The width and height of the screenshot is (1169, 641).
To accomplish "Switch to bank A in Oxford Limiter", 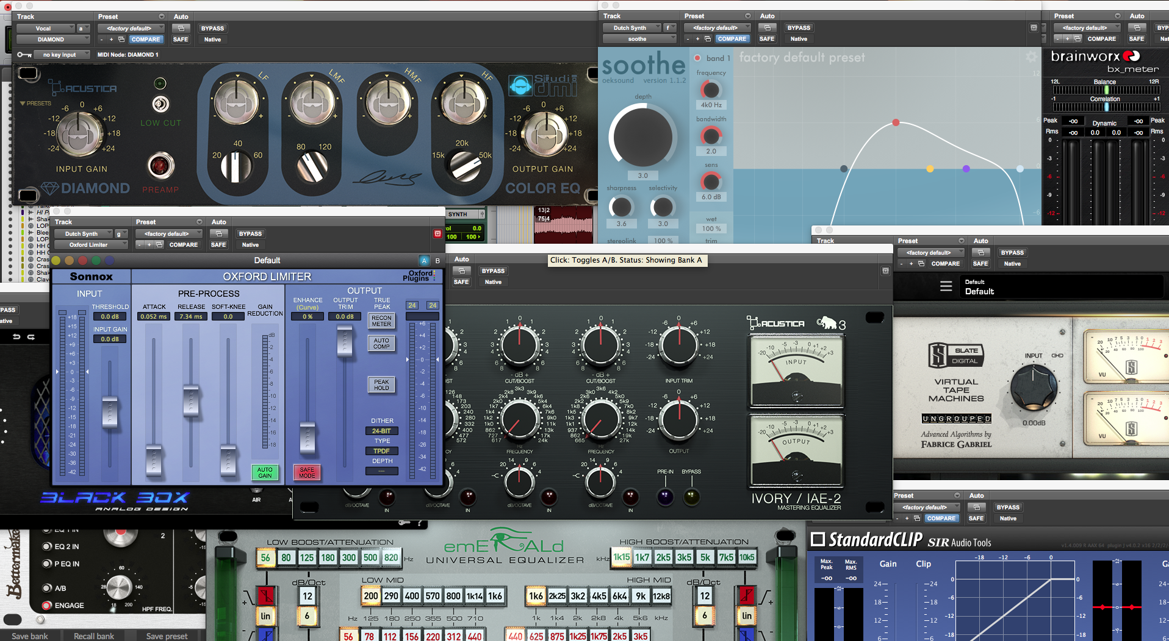I will (x=424, y=261).
